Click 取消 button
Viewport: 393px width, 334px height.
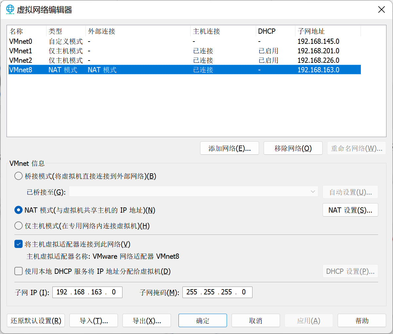click(256, 321)
